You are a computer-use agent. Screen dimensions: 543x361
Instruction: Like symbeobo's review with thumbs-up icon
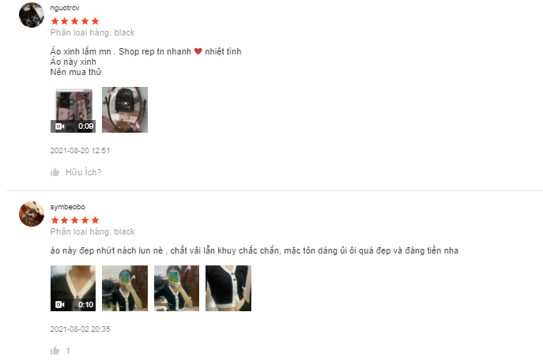pyautogui.click(x=55, y=351)
